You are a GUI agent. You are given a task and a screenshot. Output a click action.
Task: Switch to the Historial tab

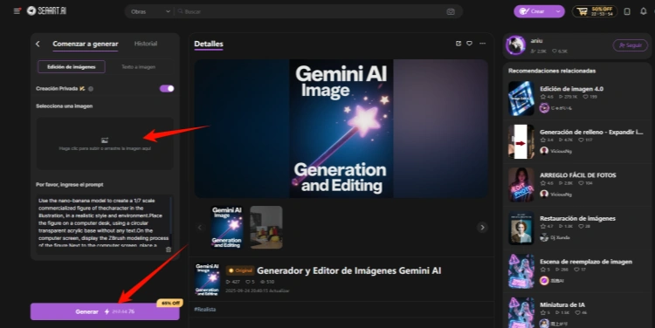click(146, 44)
